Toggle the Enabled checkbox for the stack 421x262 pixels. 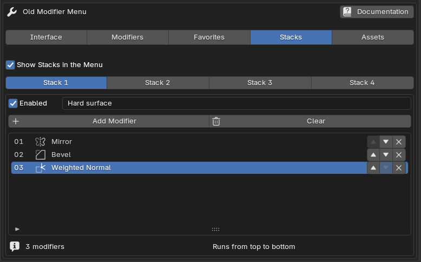[x=13, y=103]
